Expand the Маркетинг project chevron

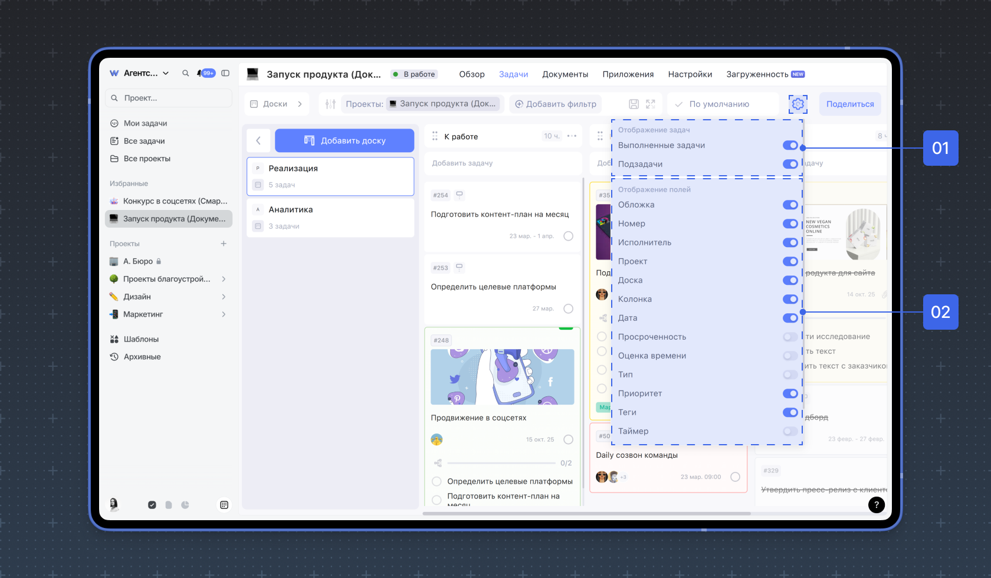[x=224, y=314]
